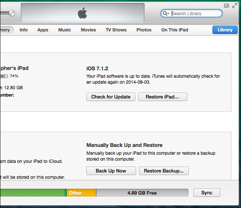Click the iOS 7.1.2 heading
The image size is (241, 208).
tap(97, 68)
